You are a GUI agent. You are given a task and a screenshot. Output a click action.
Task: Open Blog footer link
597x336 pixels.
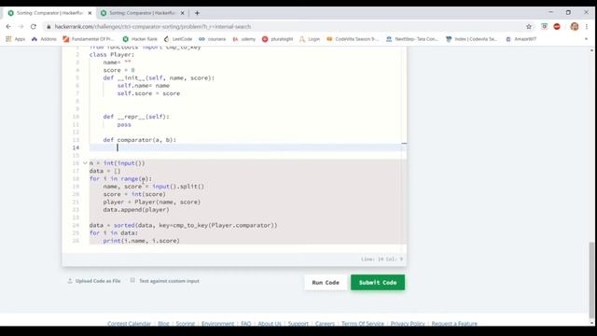163,324
